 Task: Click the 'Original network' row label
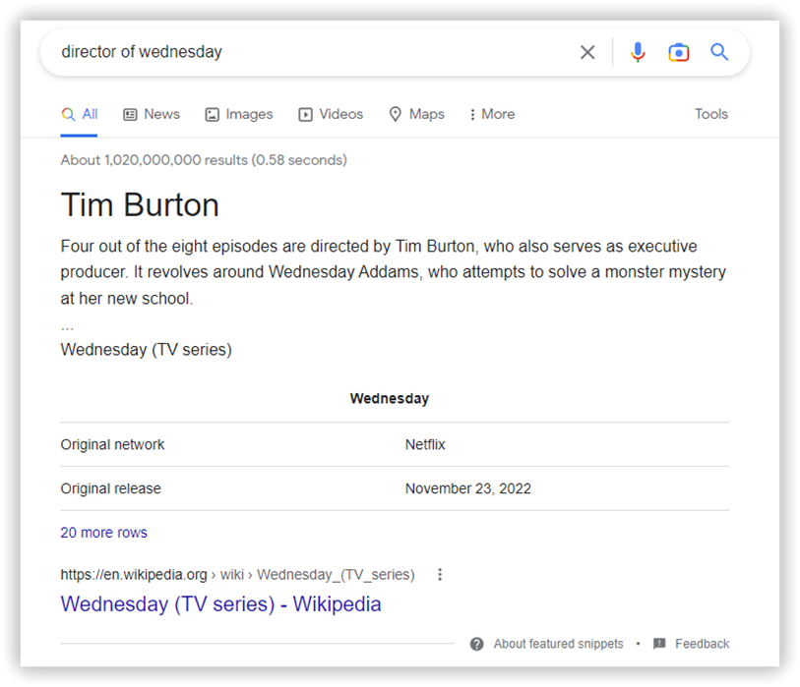113,444
